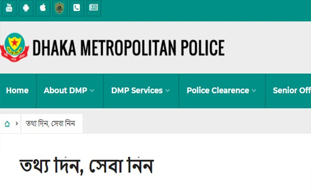Open the police badge emblem icon
The image size is (311, 194).
[59, 8]
